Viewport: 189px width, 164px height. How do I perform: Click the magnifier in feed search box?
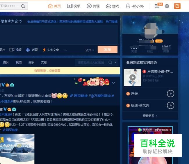(x=110, y=62)
